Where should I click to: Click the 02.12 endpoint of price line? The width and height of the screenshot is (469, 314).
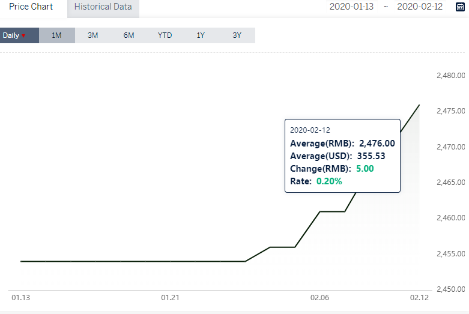419,105
